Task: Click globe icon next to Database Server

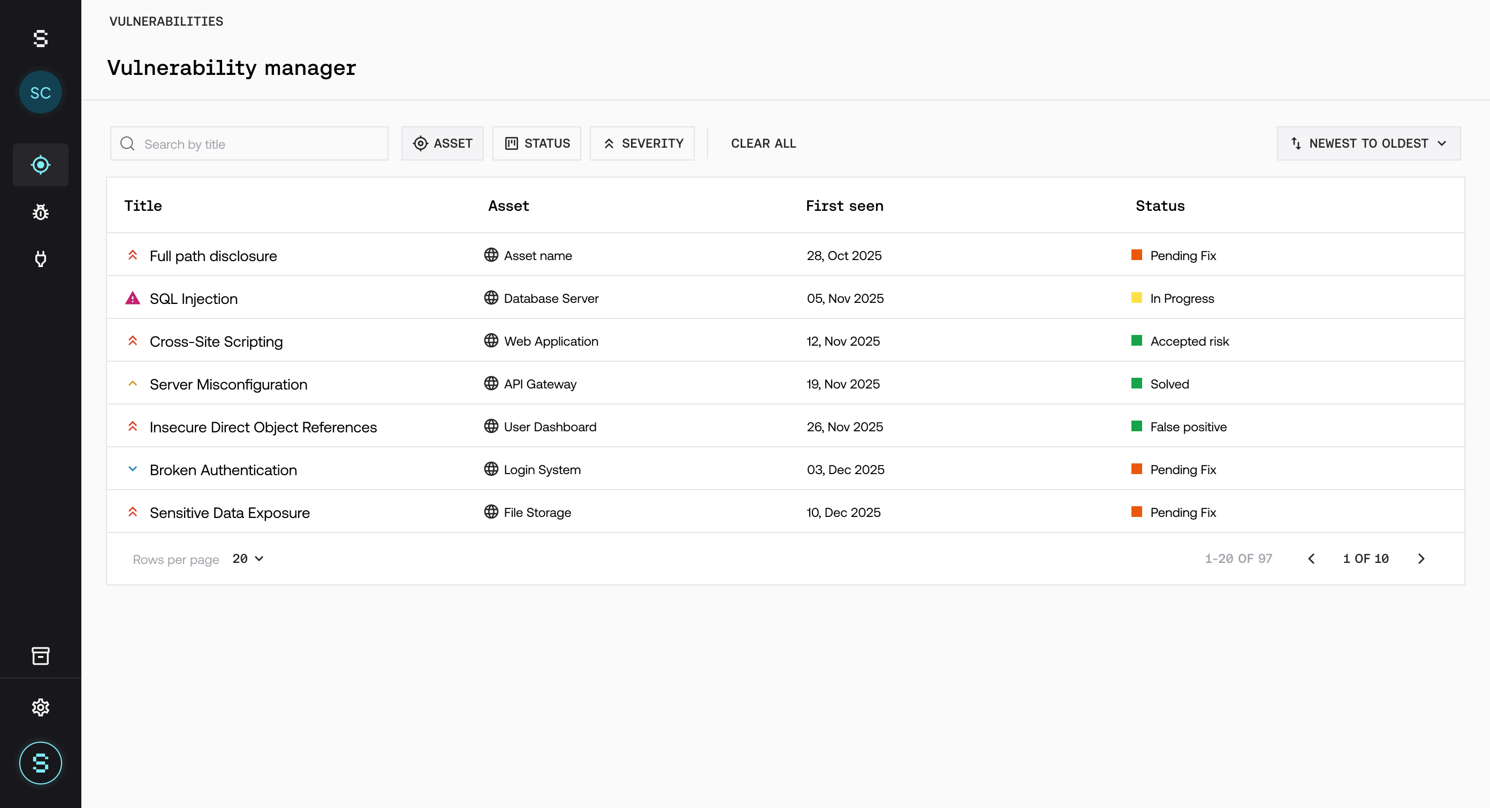Action: [490, 298]
